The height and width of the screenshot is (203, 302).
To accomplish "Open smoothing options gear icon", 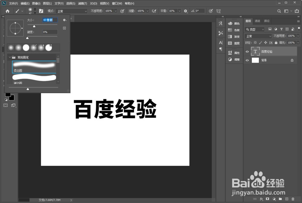I will tap(185, 11).
